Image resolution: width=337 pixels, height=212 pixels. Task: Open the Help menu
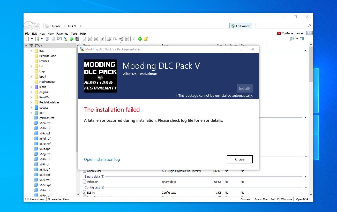(83, 34)
